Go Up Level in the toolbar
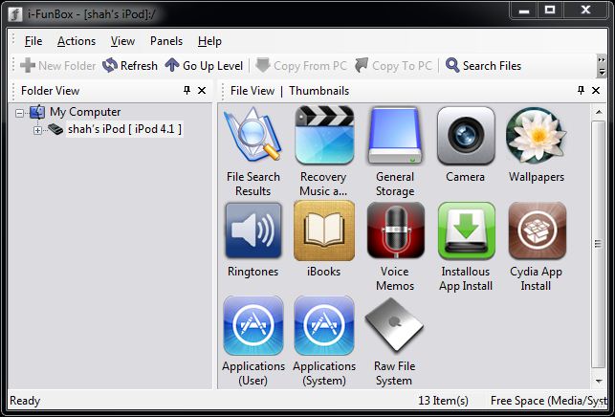The image size is (615, 417). pyautogui.click(x=204, y=65)
